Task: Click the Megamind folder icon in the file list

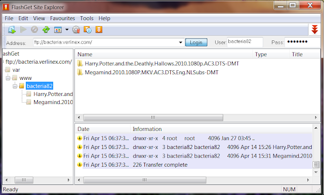Action: 80,72
